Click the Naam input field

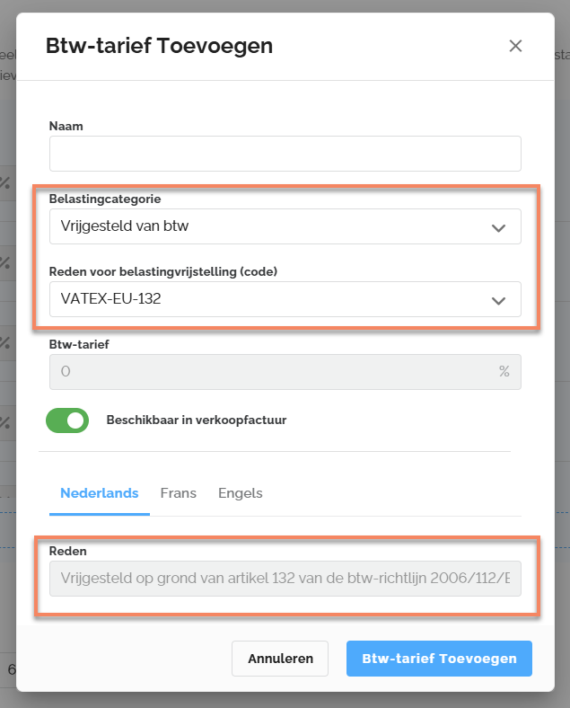pos(285,154)
